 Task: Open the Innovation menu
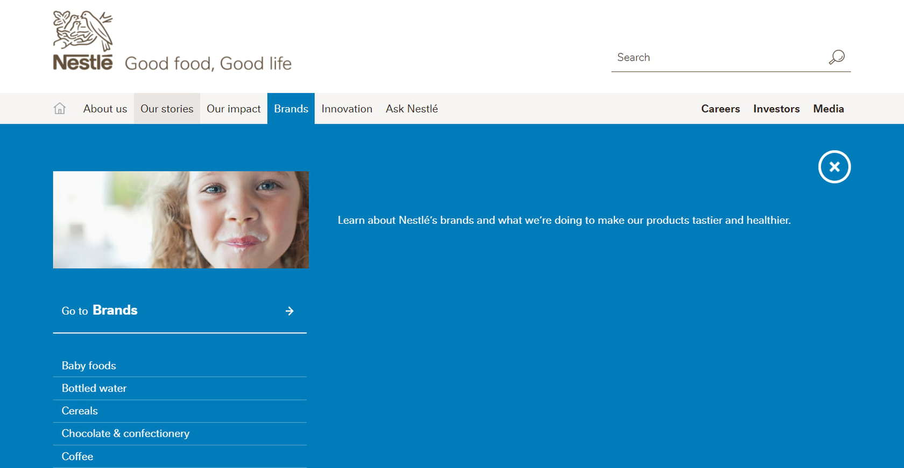tap(347, 109)
